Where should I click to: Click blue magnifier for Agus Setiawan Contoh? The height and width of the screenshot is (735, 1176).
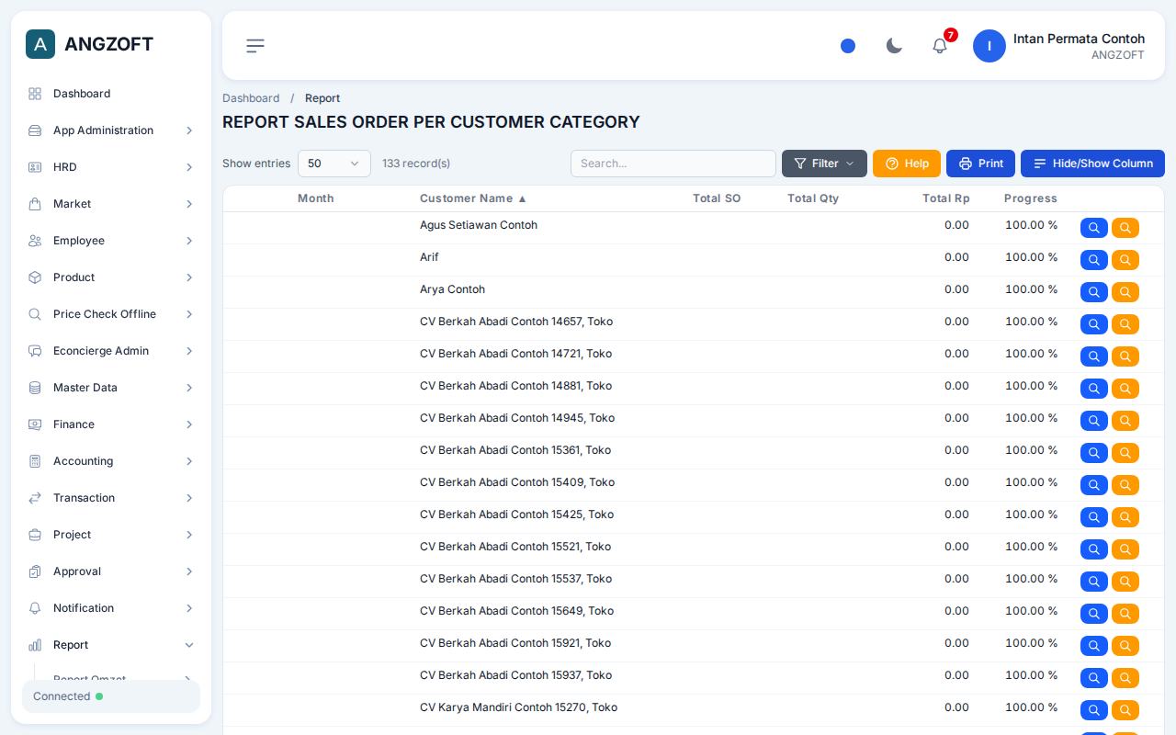[x=1094, y=228]
